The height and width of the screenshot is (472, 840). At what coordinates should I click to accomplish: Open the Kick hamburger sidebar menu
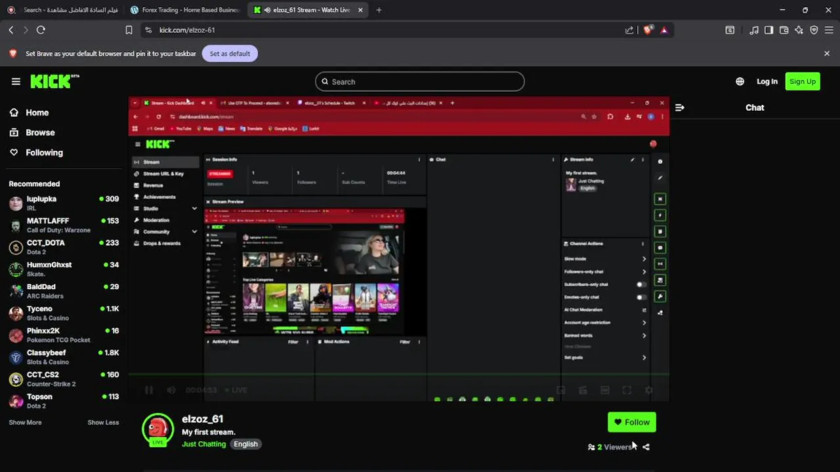pos(16,81)
